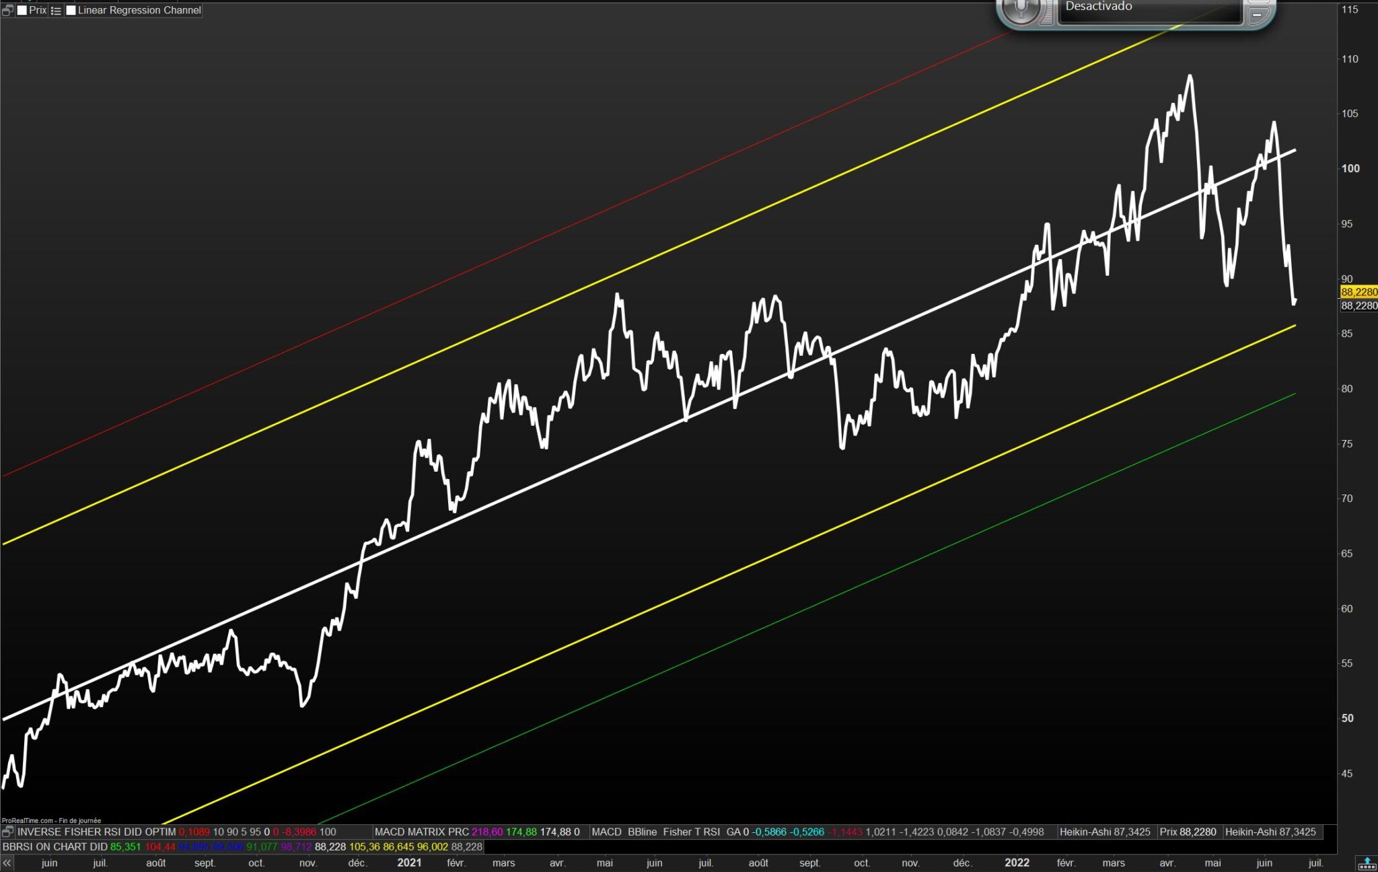Click the yellow 88,2280 price tag
This screenshot has height=872, width=1378.
click(x=1358, y=292)
